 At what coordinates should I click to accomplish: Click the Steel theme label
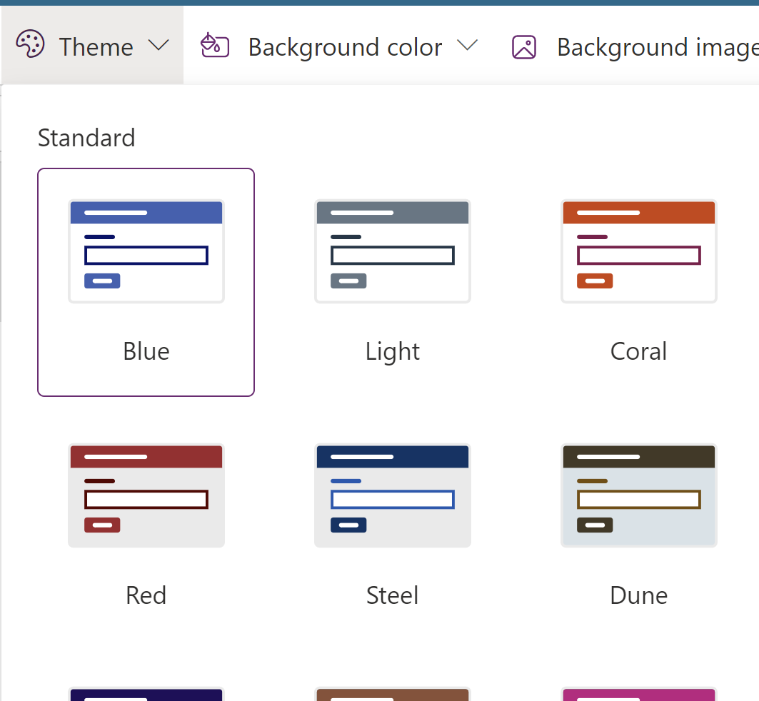click(x=392, y=595)
